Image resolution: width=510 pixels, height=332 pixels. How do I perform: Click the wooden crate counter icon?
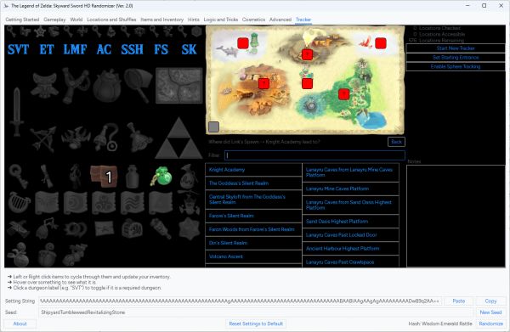(104, 176)
